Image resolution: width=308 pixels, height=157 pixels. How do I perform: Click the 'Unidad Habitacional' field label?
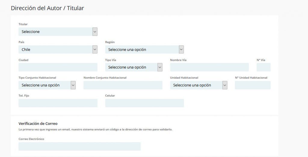click(x=184, y=78)
